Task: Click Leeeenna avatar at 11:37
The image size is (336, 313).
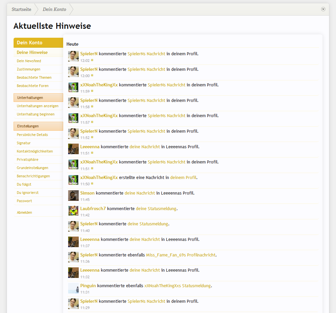Action: click(x=73, y=242)
